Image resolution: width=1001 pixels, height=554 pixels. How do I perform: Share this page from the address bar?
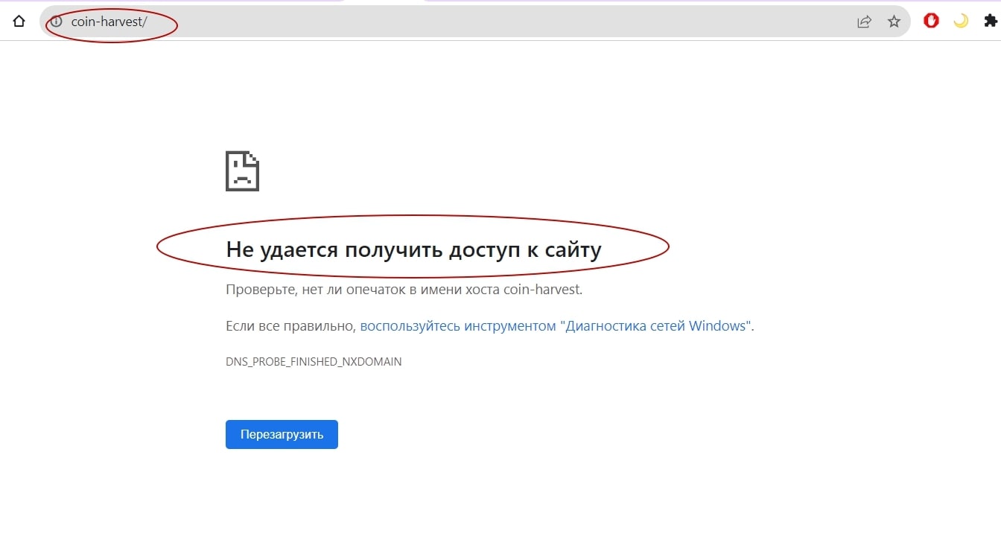864,22
